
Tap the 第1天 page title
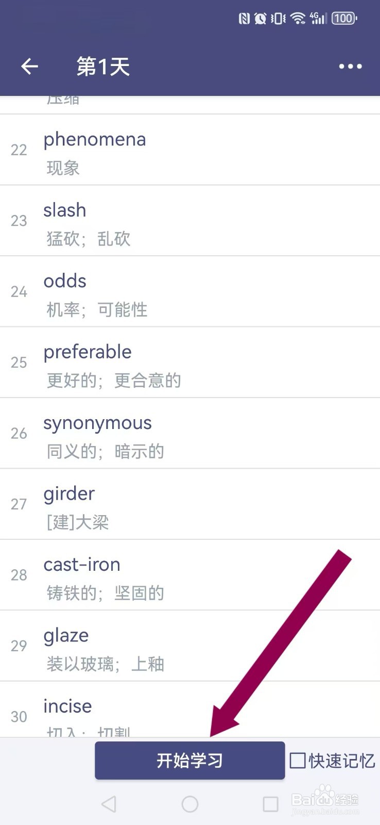[x=103, y=67]
